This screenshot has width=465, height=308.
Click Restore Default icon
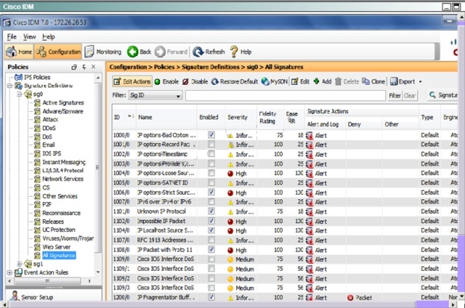point(215,81)
